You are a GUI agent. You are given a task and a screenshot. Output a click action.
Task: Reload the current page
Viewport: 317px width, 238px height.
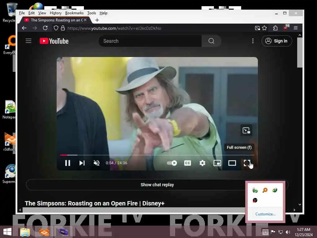click(x=45, y=28)
